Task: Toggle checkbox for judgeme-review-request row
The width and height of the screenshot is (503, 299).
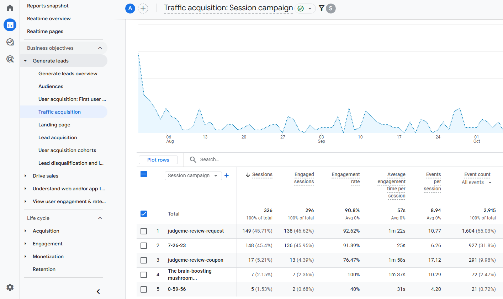Action: 144,231
